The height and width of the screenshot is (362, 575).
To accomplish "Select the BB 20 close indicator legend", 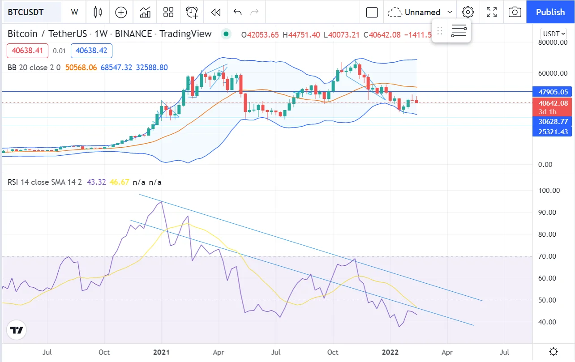I will point(35,68).
